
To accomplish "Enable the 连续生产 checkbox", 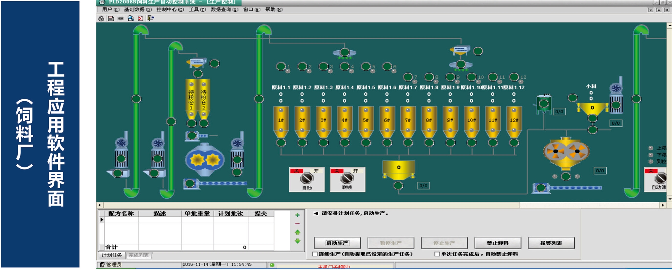I will (x=315, y=254).
